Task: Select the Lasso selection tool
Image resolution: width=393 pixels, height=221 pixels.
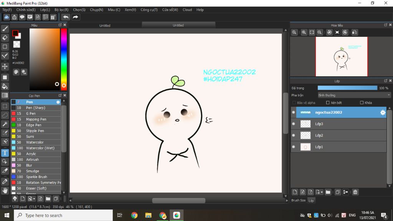Action: point(5,115)
